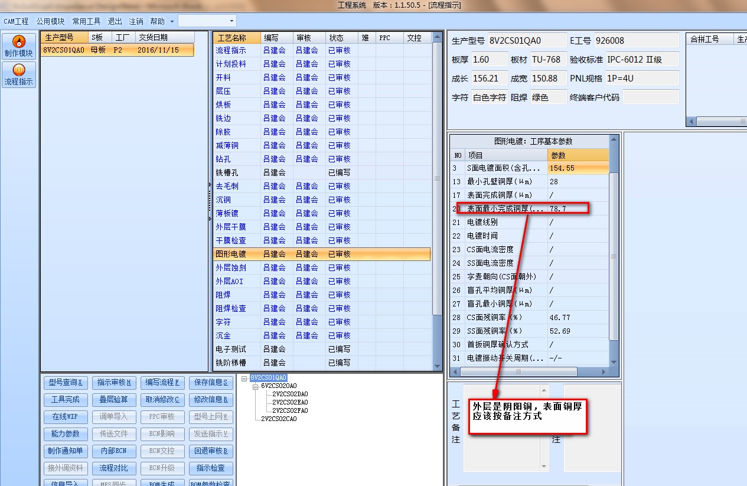Click the 指示审核H button
The image size is (747, 486).
[x=113, y=383]
